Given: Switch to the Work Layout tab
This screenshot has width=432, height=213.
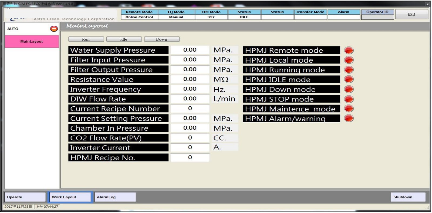Looking at the screenshot, I should tap(70, 197).
